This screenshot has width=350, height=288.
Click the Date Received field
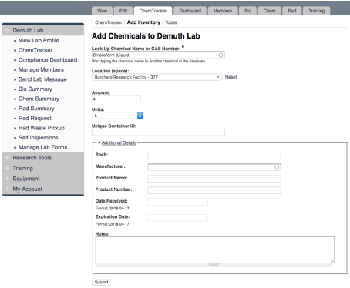(x=177, y=202)
